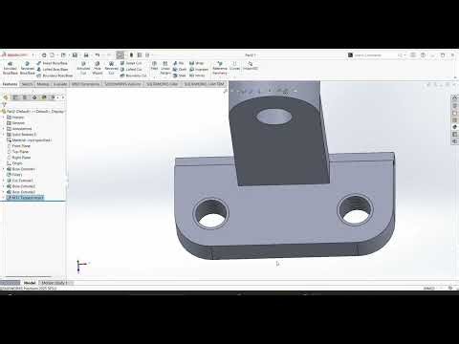Choose Swept Boss/Base in the ribbon

pos(52,63)
